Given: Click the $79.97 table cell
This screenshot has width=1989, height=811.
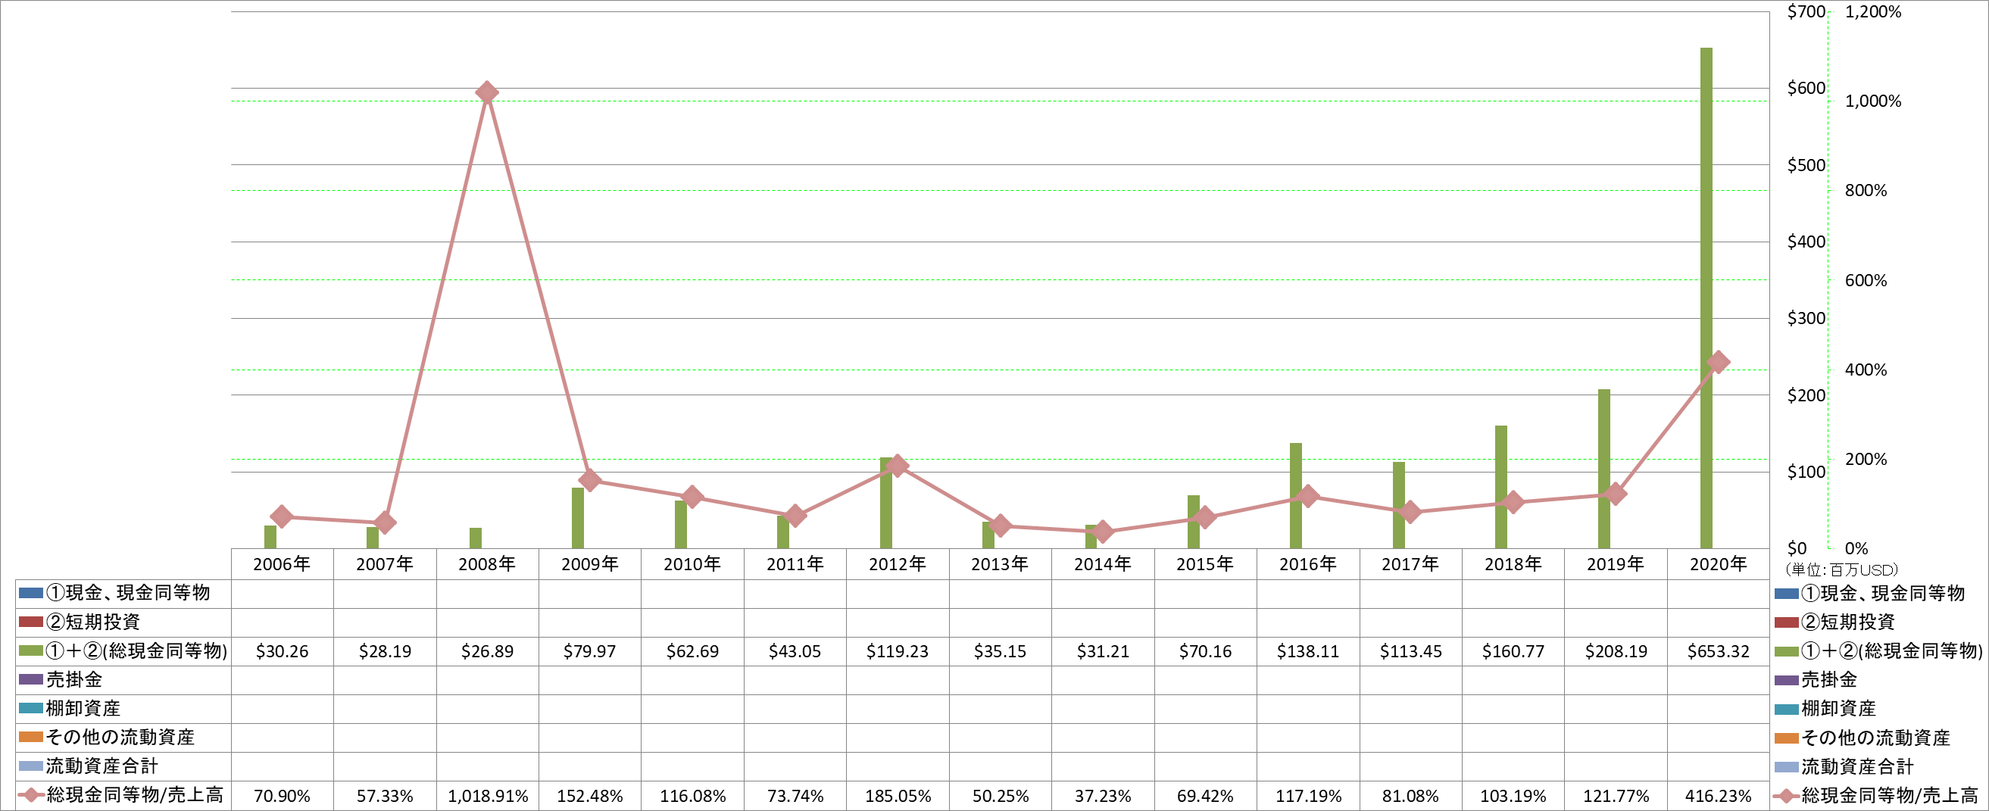Looking at the screenshot, I should [590, 651].
